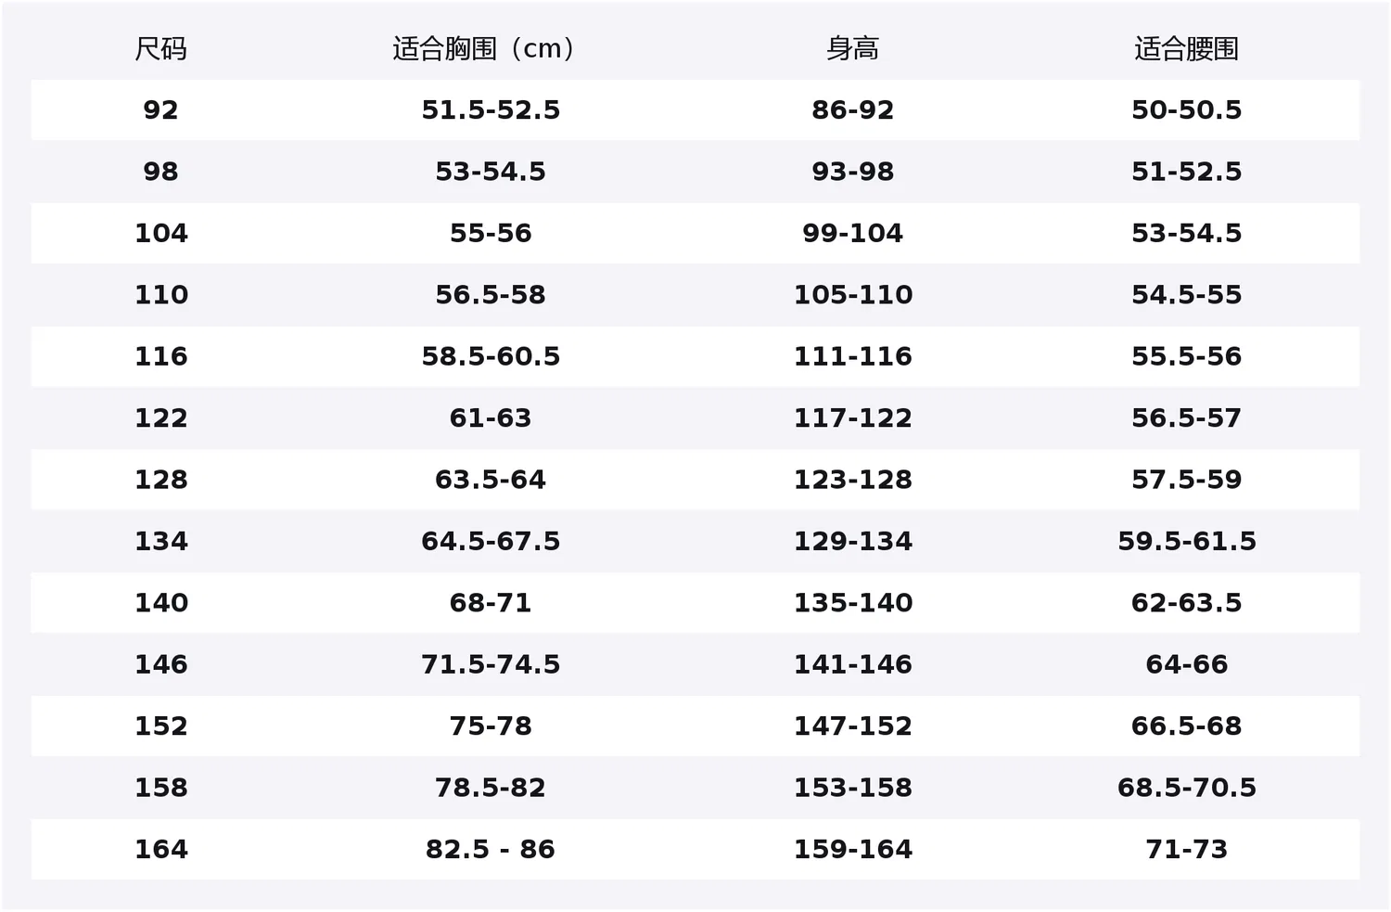Click height range 93-98
The width and height of the screenshot is (1391, 912).
click(x=852, y=172)
